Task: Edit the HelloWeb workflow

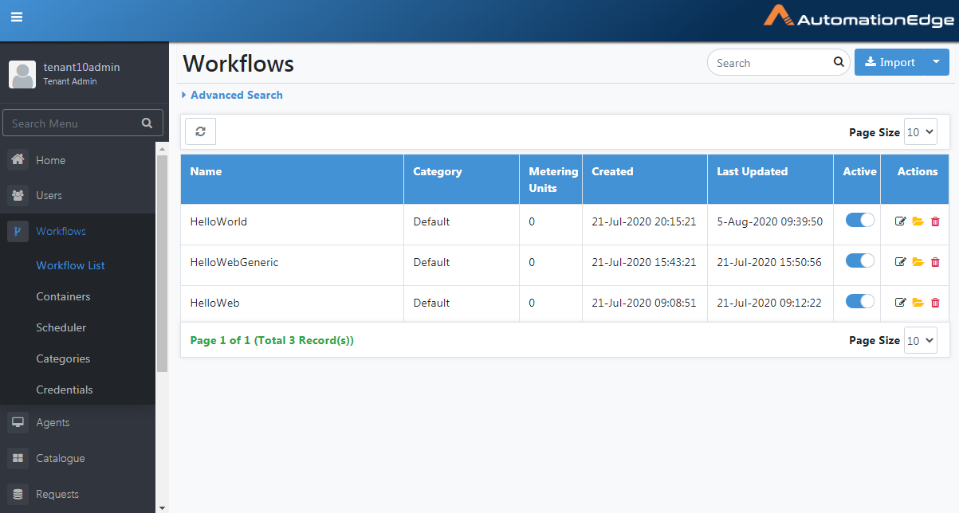Action: (x=901, y=303)
